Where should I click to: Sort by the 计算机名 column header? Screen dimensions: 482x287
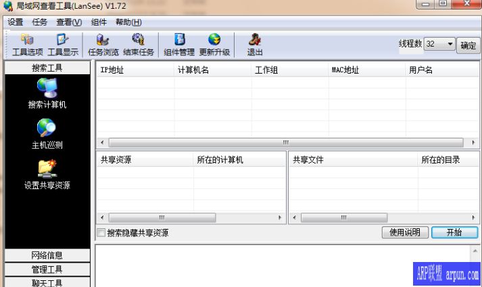pyautogui.click(x=213, y=70)
